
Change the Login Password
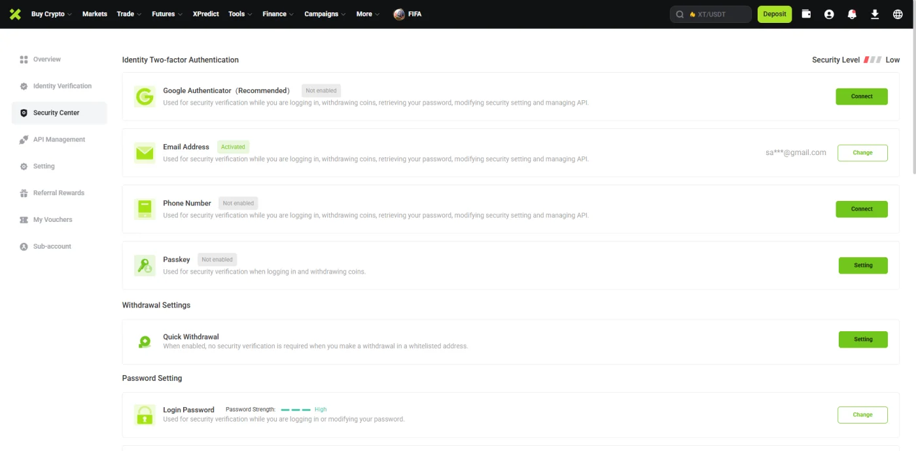[x=862, y=415]
